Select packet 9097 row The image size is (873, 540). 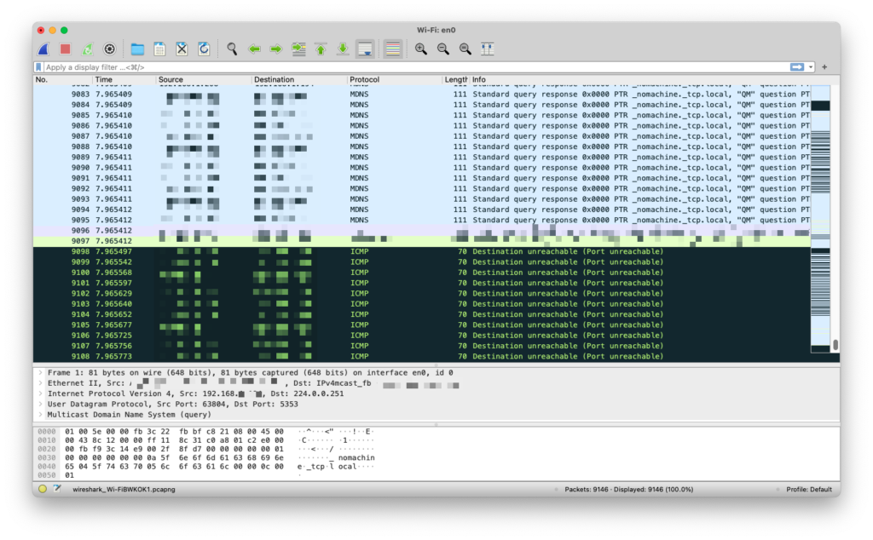coord(421,241)
